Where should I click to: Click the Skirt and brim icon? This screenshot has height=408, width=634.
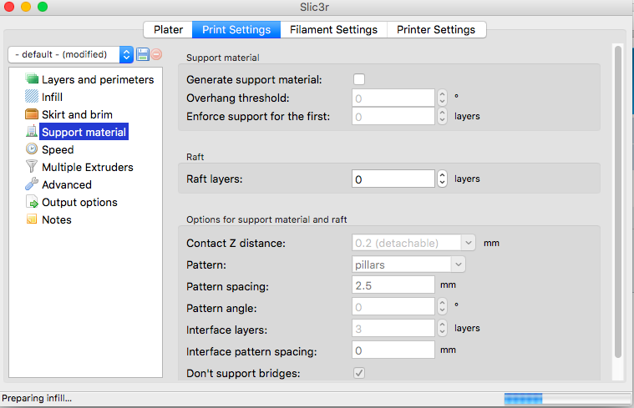32,114
